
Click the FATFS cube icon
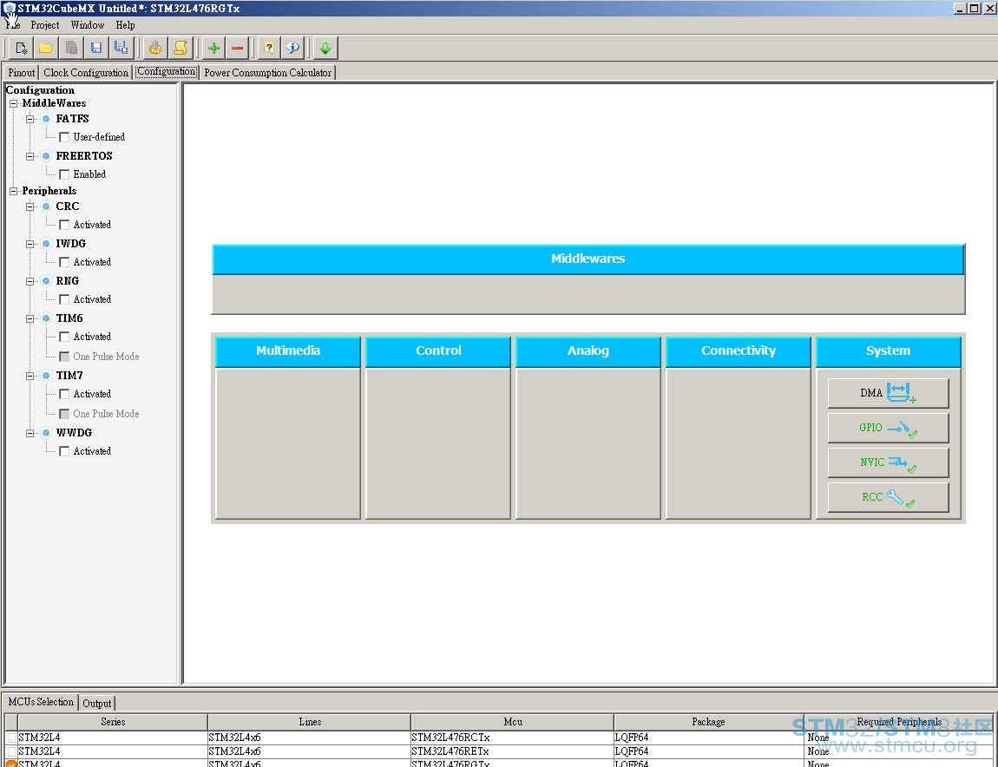[46, 119]
